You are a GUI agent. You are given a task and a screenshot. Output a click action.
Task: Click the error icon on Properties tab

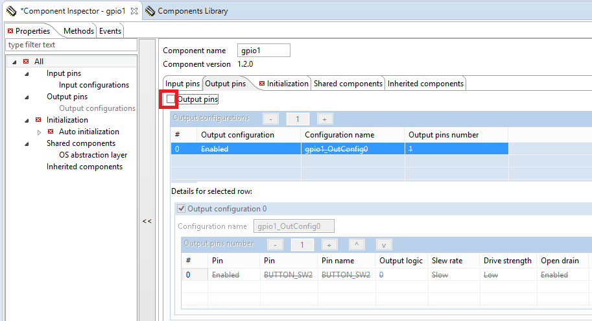coord(10,31)
